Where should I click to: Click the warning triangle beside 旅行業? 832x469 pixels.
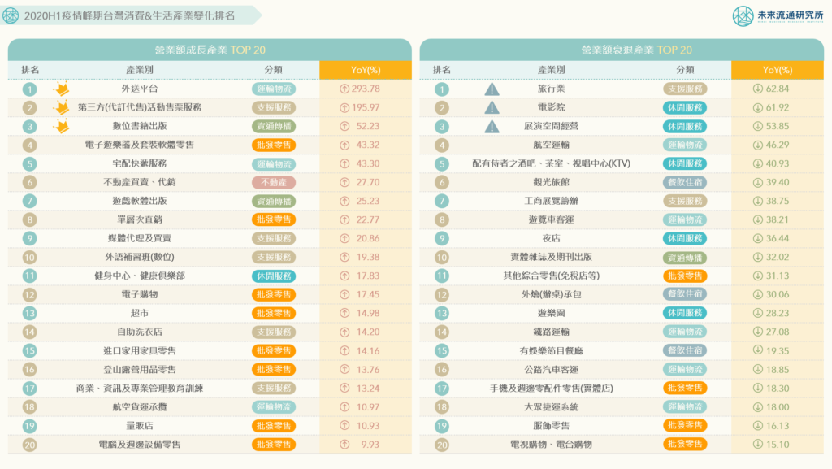(492, 89)
